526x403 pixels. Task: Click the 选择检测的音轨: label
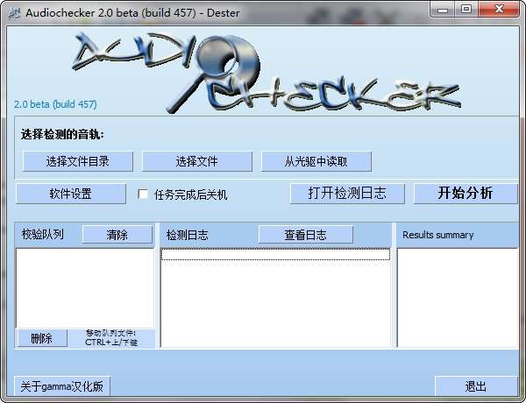click(x=62, y=135)
